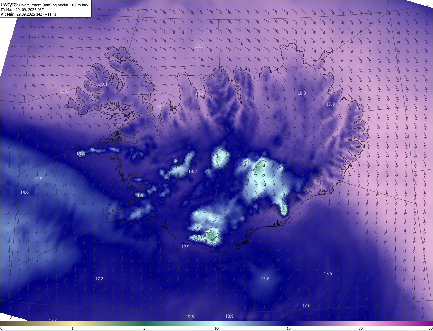433x331 pixels.
Task: Click the 26.1 value on the map
Action: (x=161, y=107)
